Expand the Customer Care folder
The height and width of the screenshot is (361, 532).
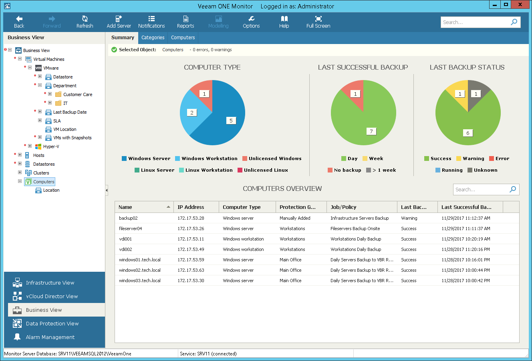(50, 94)
